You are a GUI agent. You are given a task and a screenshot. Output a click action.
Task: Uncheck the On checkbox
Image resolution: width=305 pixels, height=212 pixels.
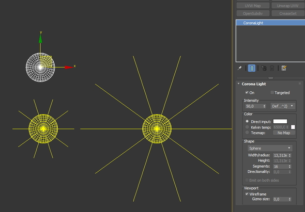(247, 92)
